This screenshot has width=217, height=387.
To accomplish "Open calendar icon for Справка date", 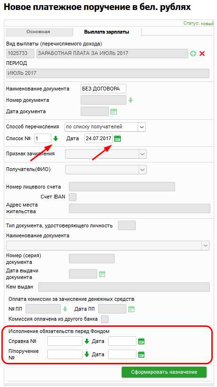I will pos(141,342).
